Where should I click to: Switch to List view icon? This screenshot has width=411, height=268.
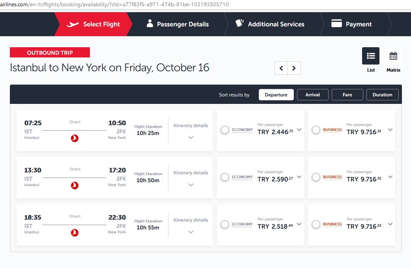point(371,56)
